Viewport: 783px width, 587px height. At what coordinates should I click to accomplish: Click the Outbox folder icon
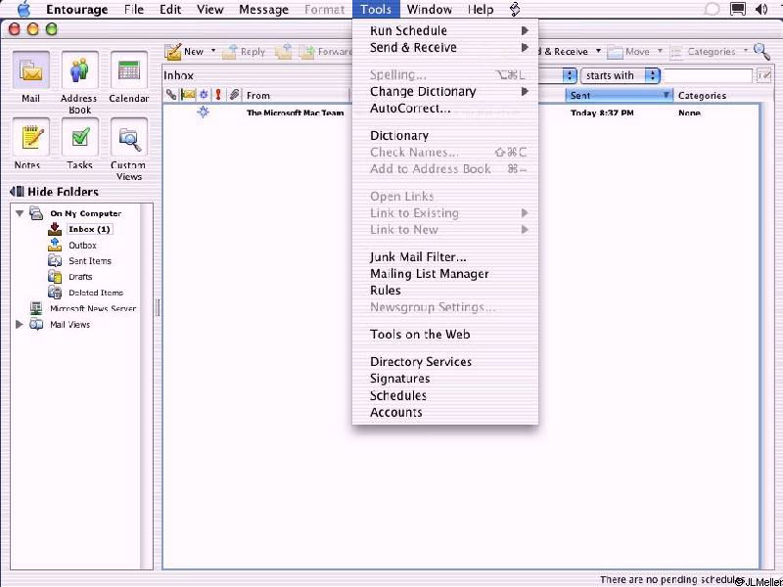tap(55, 246)
